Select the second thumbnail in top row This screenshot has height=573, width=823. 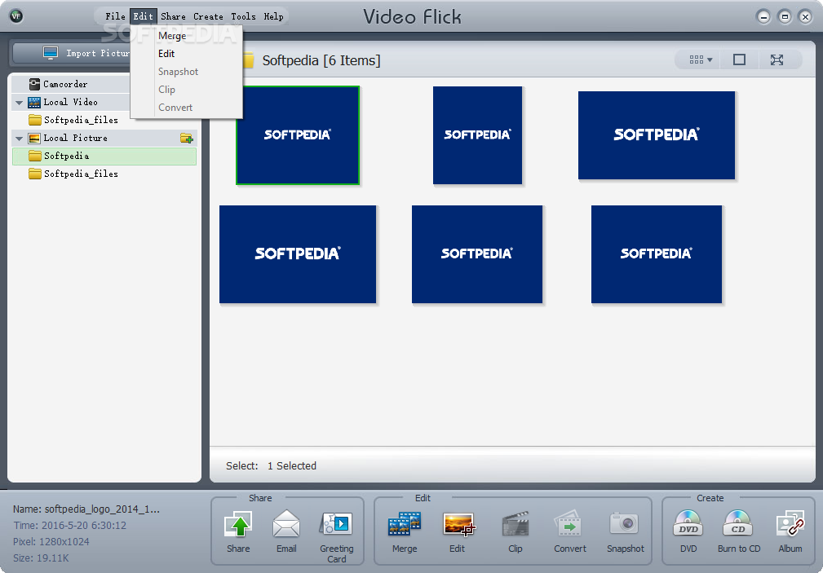click(x=477, y=135)
